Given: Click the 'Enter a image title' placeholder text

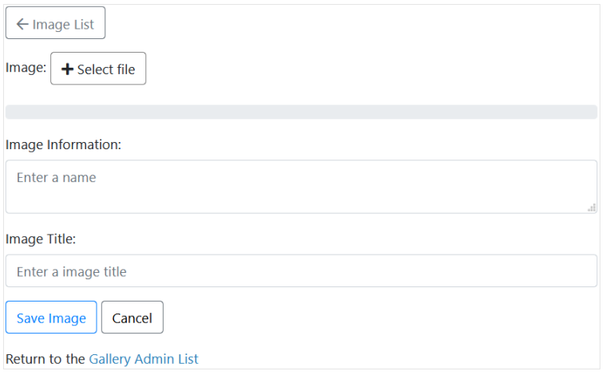Looking at the screenshot, I should (x=72, y=272).
